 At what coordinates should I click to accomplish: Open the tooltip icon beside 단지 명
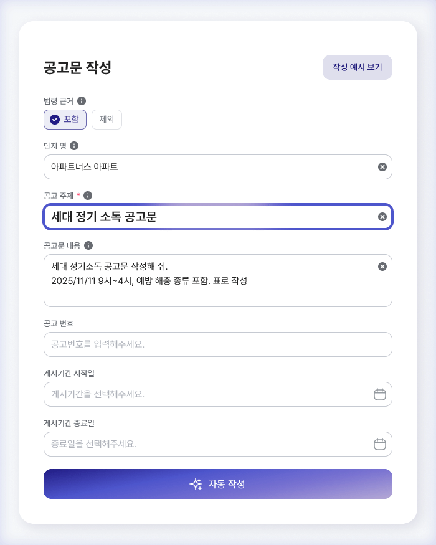coord(75,146)
